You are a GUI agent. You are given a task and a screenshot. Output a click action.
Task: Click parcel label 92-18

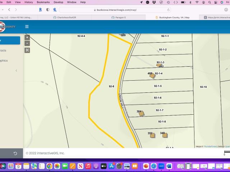[x=203, y=87]
